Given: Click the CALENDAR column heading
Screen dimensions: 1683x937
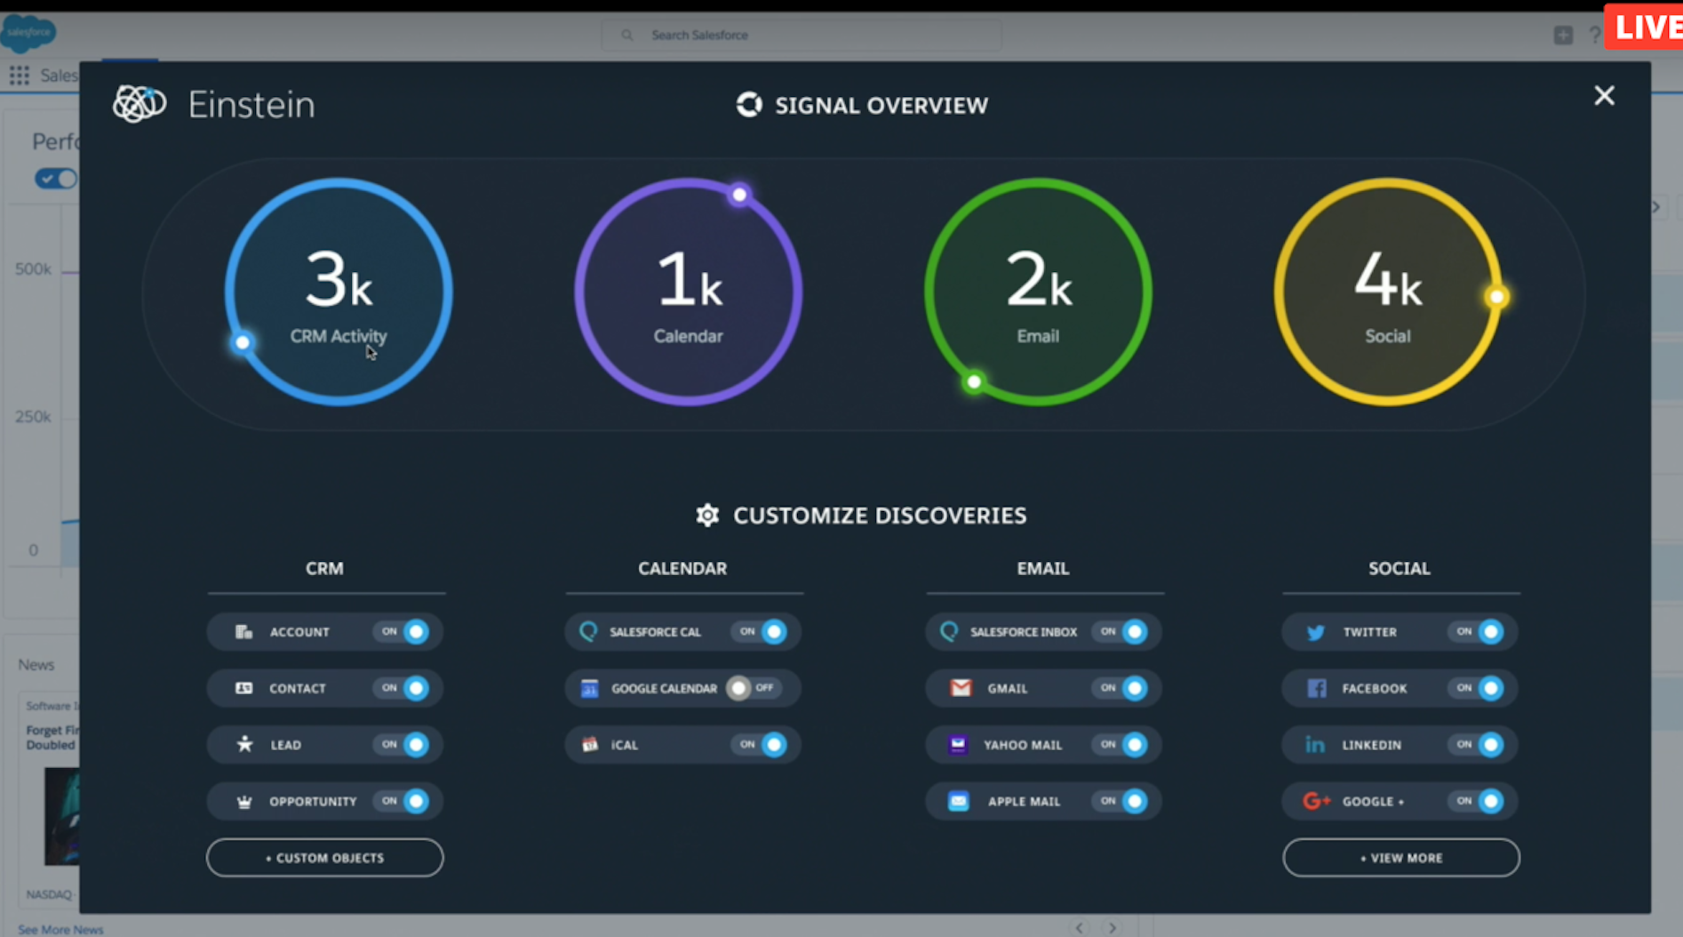Looking at the screenshot, I should click(682, 569).
